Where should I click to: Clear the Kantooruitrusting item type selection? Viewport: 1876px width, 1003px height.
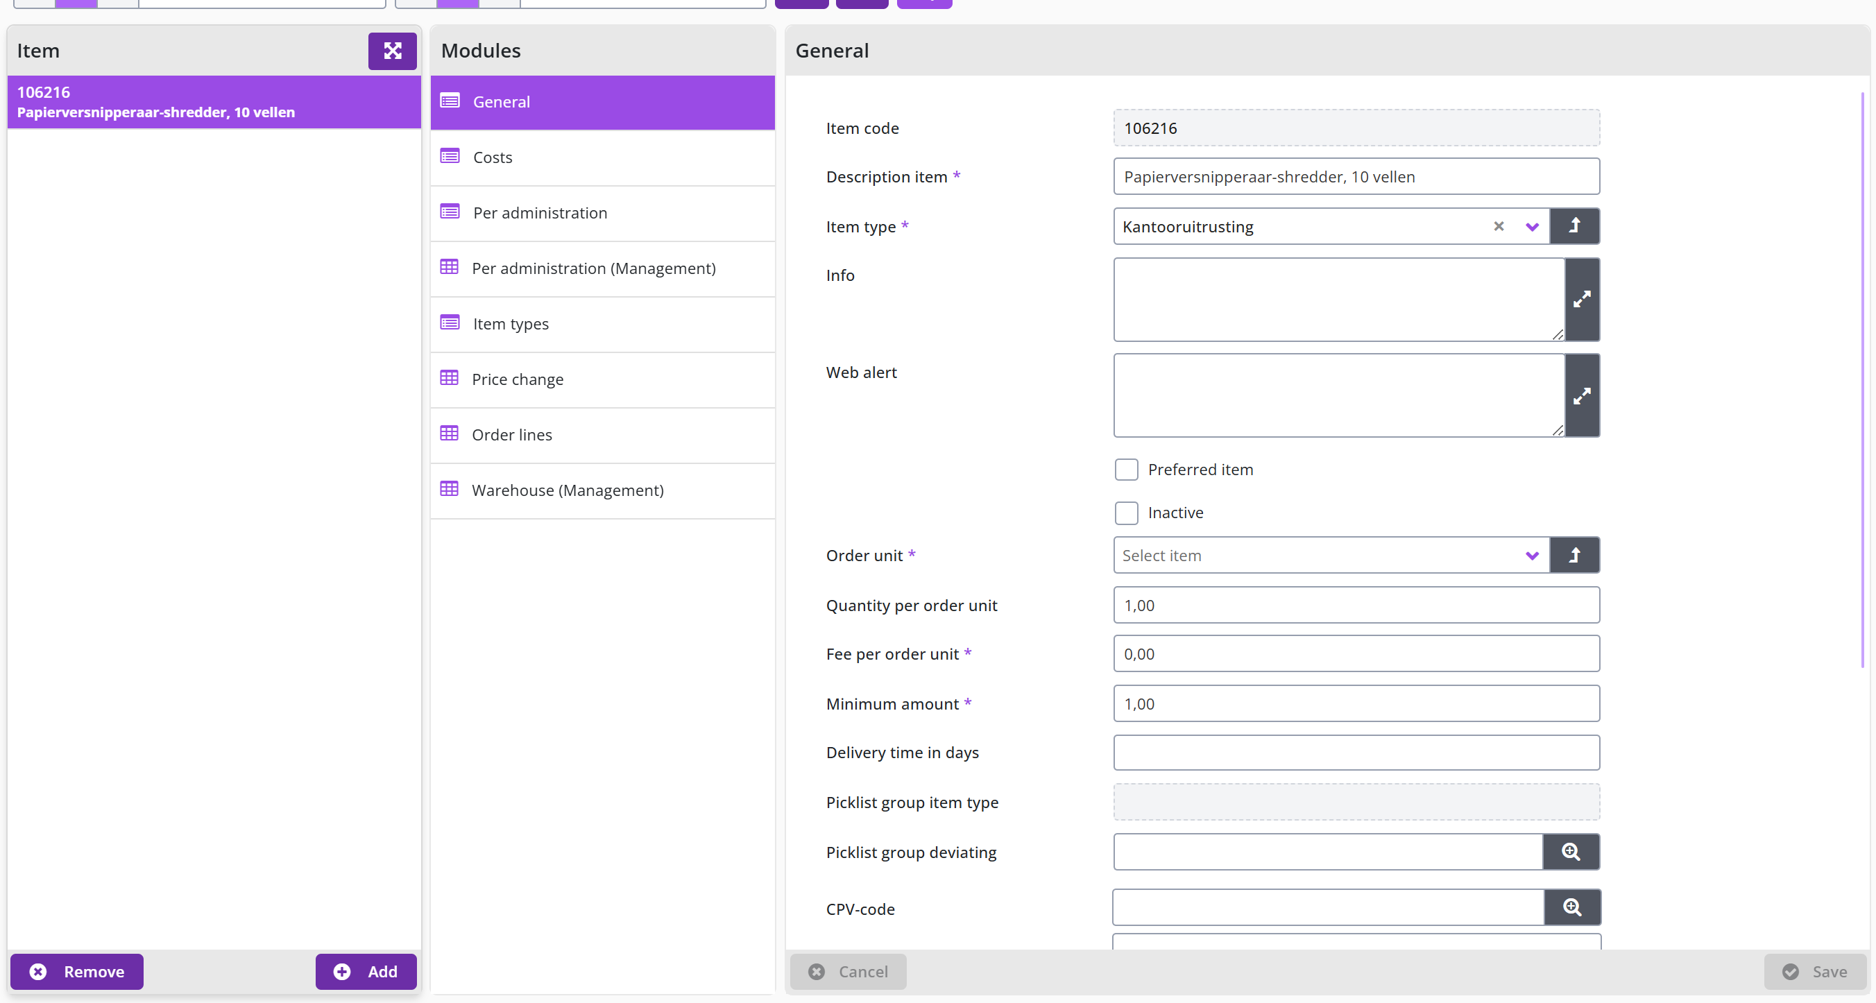[1498, 226]
